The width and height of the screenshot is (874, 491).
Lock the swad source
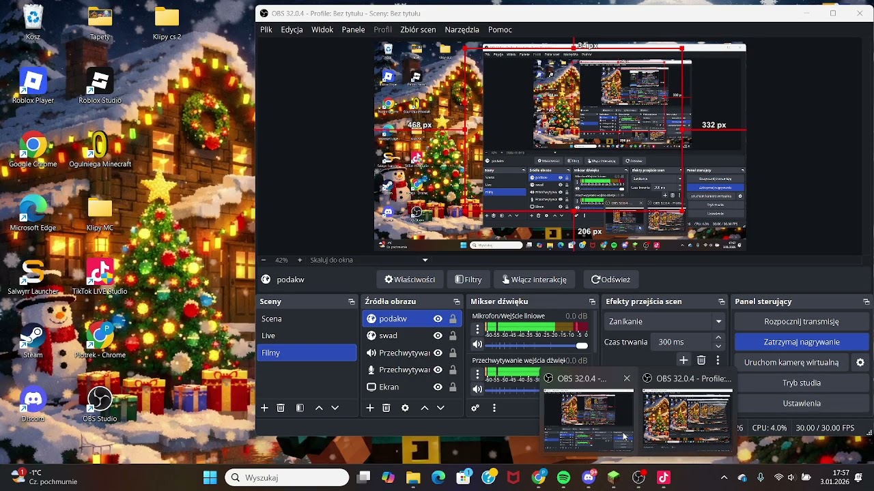[x=453, y=336]
